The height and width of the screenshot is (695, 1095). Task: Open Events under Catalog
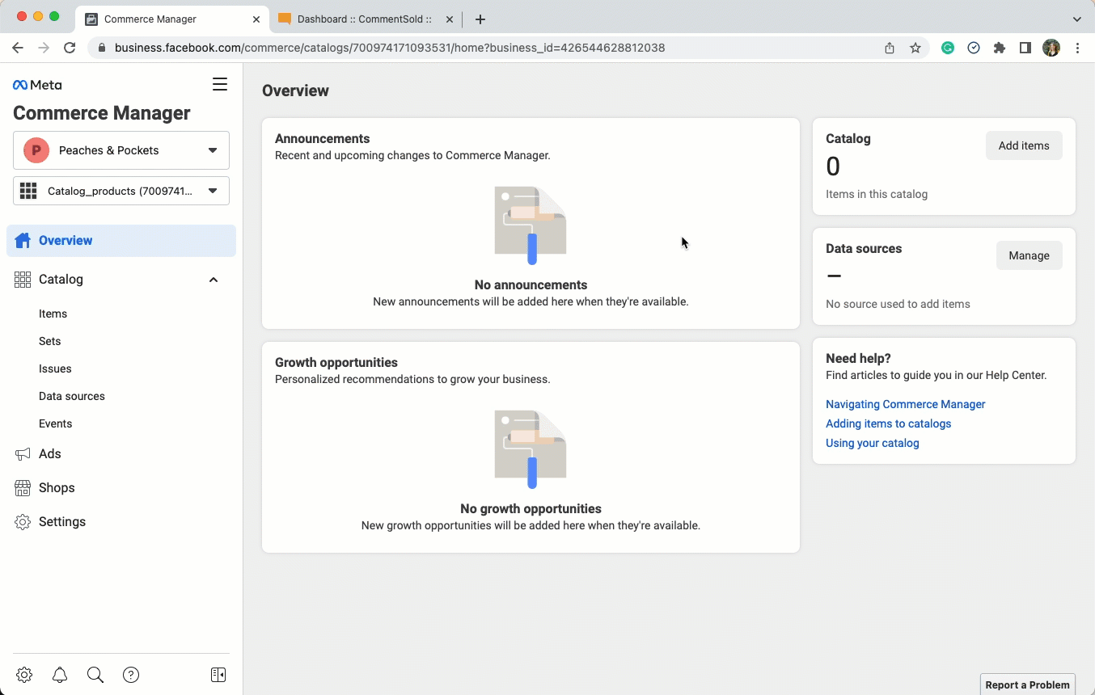[55, 423]
